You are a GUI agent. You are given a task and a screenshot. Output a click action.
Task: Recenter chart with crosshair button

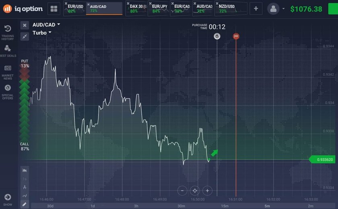pos(195,191)
